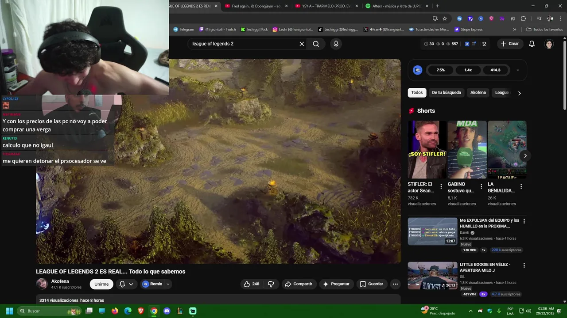The image size is (567, 318).
Task: Click the Unirme button
Action: click(101, 284)
